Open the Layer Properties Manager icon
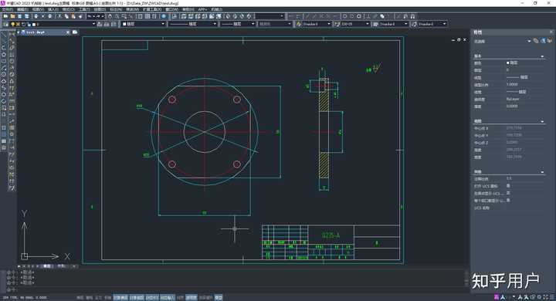 coord(5,24)
